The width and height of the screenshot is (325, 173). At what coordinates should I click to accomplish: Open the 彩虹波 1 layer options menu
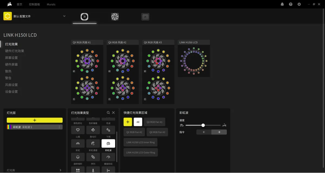59,127
